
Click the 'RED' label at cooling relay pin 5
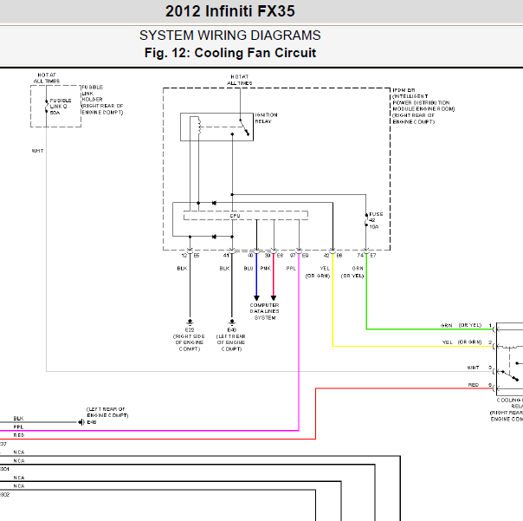(x=474, y=385)
